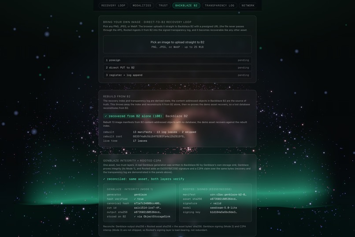The width and height of the screenshot is (355, 237).
Task: Click the output sha256 value
Action: click(x=148, y=212)
